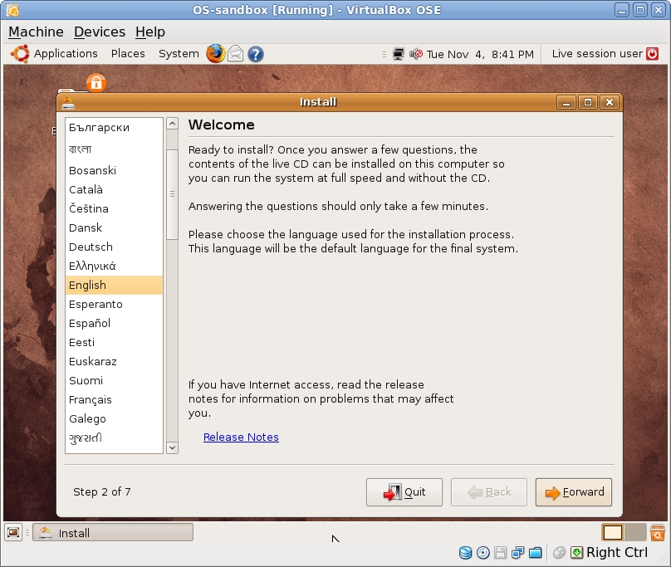This screenshot has width=671, height=567.
Task: Click the installer icon in the Install title bar
Action: click(67, 102)
